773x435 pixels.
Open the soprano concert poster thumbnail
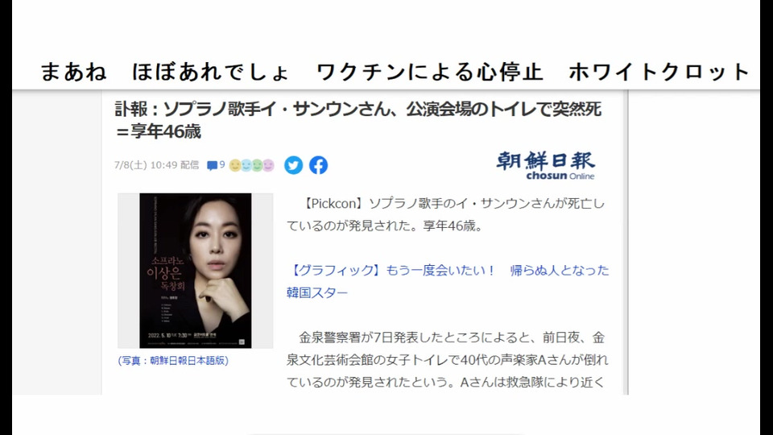(195, 271)
